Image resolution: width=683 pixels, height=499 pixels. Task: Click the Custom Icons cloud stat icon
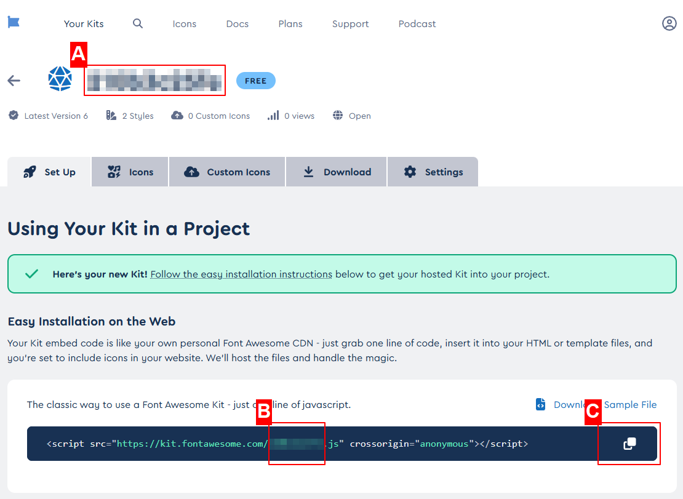177,116
